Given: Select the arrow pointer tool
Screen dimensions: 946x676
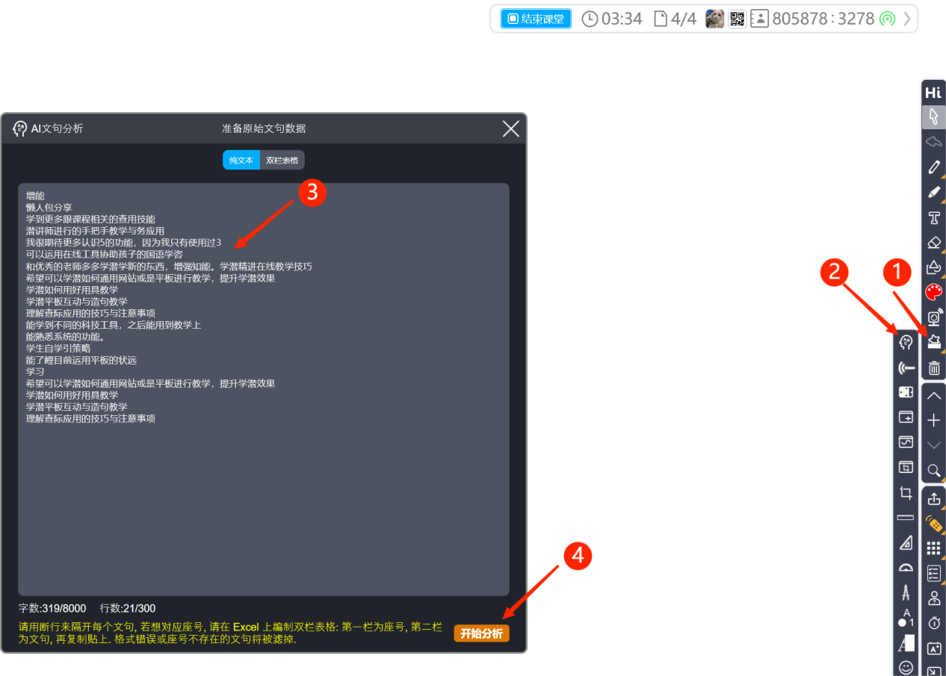Looking at the screenshot, I should coord(933,117).
